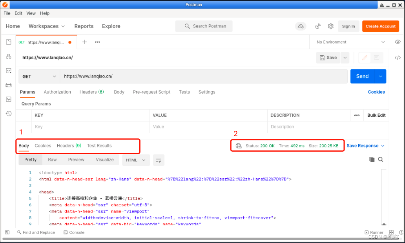Add a new request tab with plus
Image resolution: width=405 pixels, height=243 pixels.
(84, 42)
